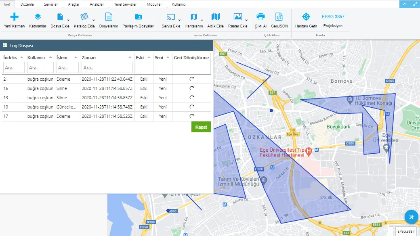The image size is (420, 236).
Task: Revert the log entry with index 10
Action: pos(192,107)
